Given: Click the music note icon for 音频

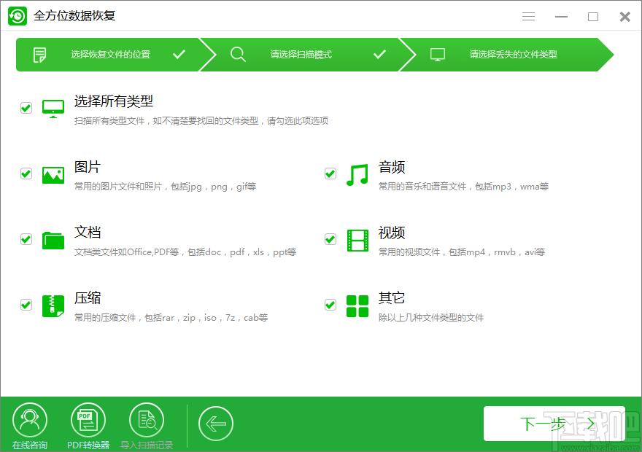Looking at the screenshot, I should (357, 175).
